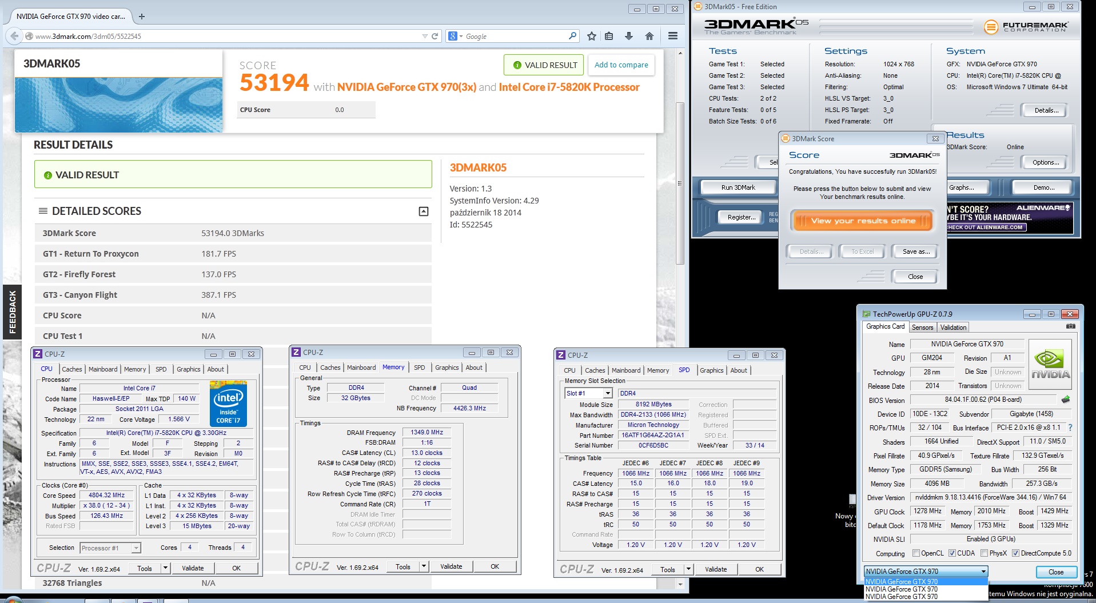Open About tab in the left CPU-Z window
The width and height of the screenshot is (1096, 603).
pos(216,369)
